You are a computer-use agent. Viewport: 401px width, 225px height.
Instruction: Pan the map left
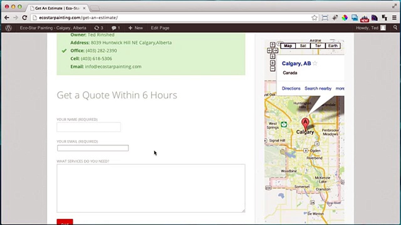click(x=269, y=50)
